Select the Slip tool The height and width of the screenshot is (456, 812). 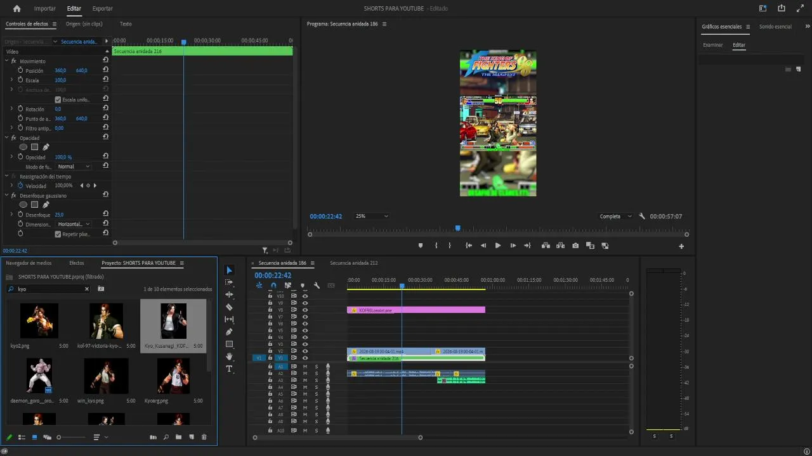[230, 319]
